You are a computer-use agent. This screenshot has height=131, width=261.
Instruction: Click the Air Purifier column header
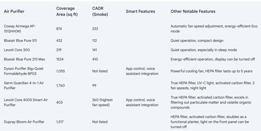pyautogui.click(x=14, y=11)
